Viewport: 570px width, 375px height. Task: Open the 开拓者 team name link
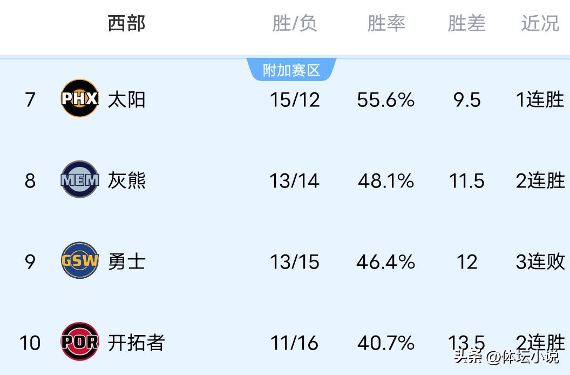135,343
